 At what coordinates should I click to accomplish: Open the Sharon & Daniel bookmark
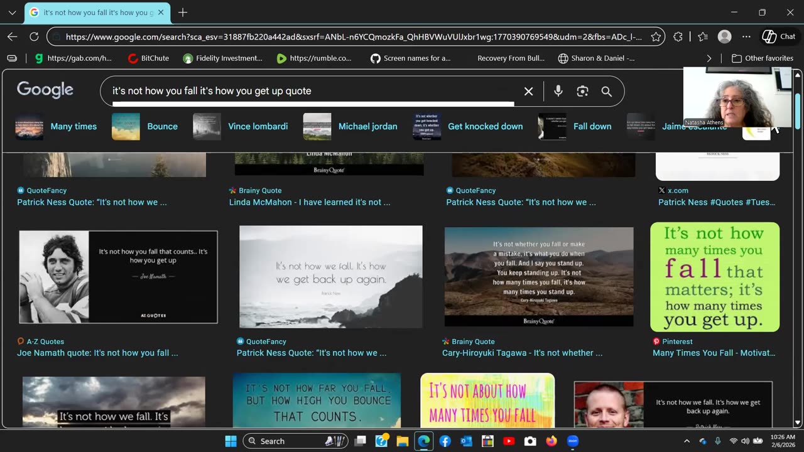click(x=597, y=58)
